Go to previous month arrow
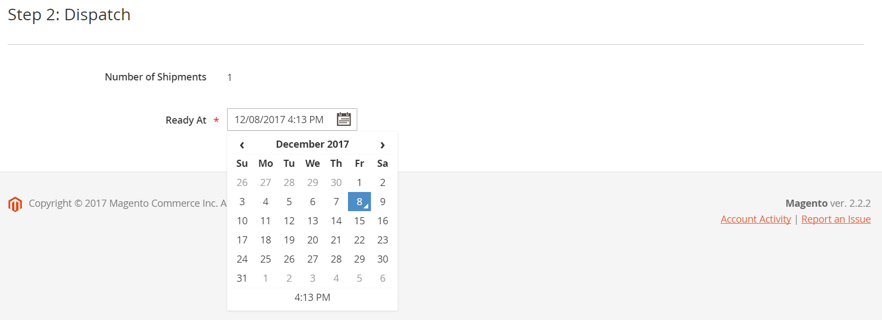The width and height of the screenshot is (882, 320). (242, 145)
